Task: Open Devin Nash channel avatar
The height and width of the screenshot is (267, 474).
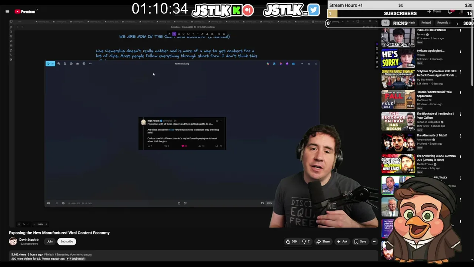Action: [13, 241]
